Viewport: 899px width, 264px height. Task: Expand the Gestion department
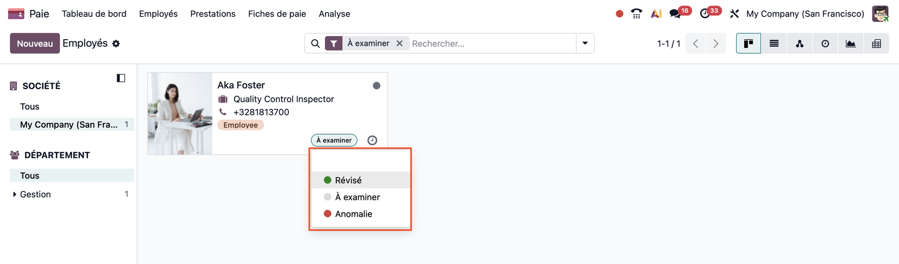[x=15, y=194]
